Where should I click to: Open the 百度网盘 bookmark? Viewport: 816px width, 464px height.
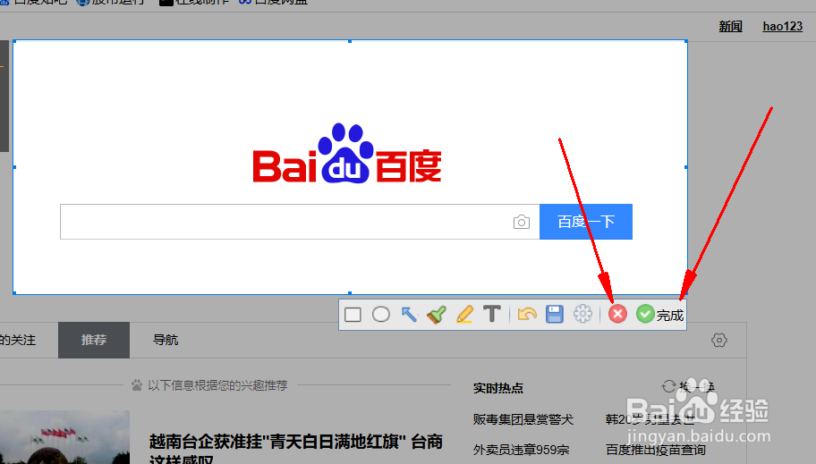tap(274, 2)
